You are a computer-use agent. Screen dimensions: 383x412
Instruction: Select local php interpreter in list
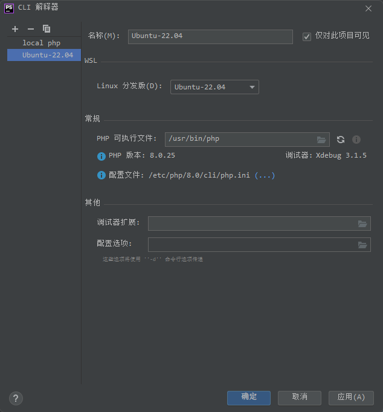pyautogui.click(x=44, y=43)
